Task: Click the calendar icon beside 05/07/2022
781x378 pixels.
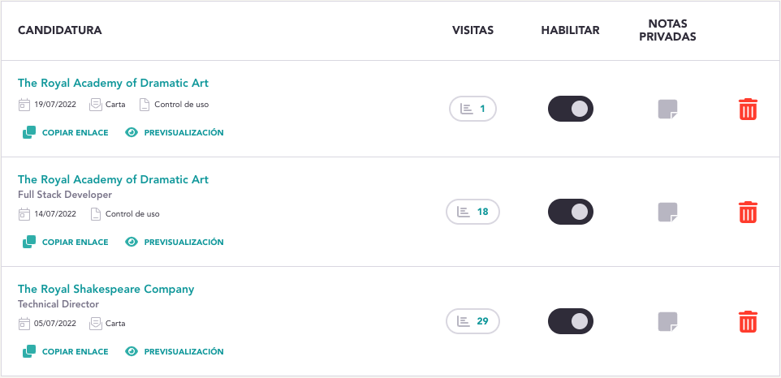Action: pos(24,324)
